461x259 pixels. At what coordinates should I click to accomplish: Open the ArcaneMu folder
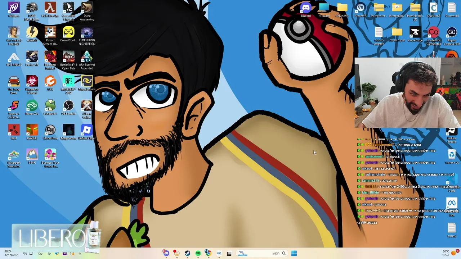pyautogui.click(x=342, y=10)
